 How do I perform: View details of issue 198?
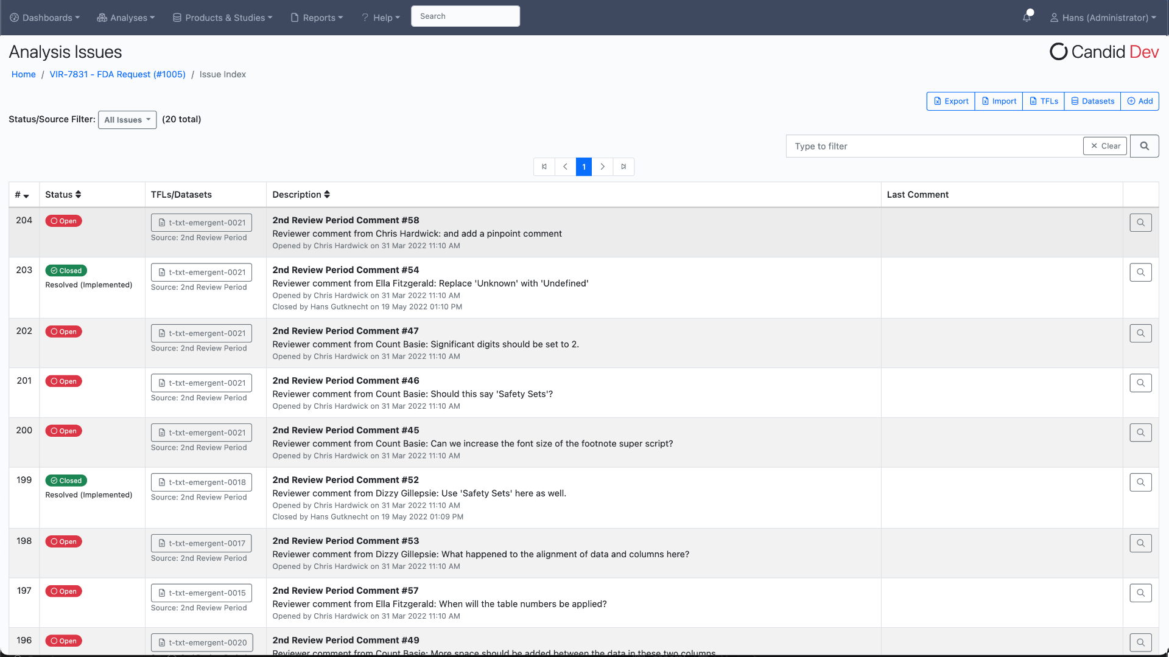point(1140,543)
